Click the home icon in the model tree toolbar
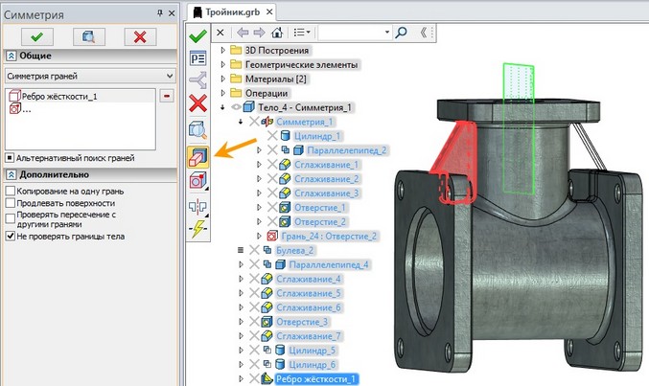This screenshot has width=649, height=386. 277,32
